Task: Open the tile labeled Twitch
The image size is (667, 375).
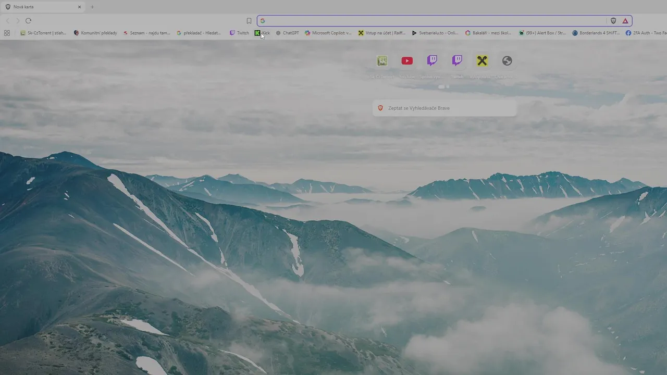Action: [457, 66]
